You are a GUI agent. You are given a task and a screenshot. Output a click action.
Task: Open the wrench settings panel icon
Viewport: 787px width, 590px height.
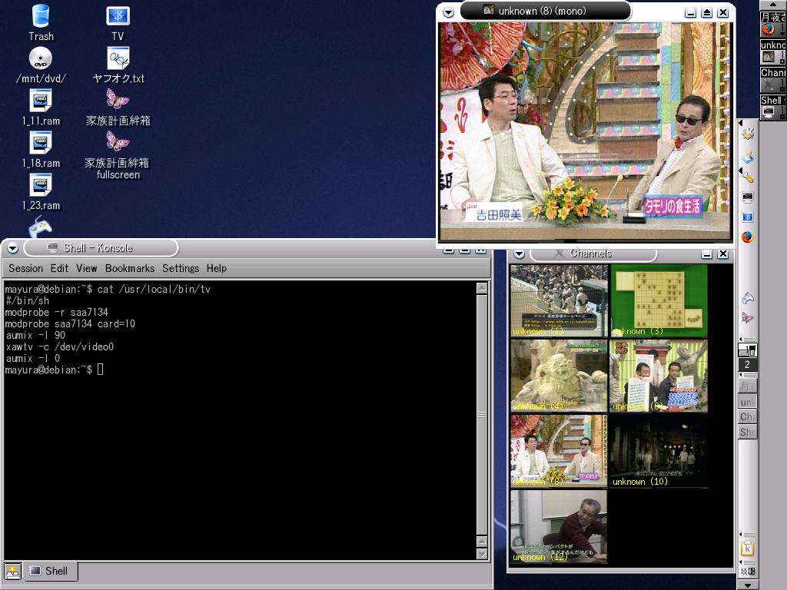[748, 177]
